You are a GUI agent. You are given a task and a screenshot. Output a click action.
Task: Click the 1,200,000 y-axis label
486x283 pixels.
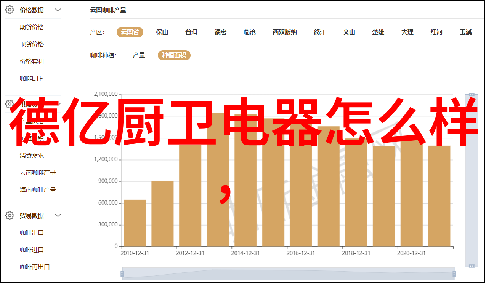(106, 159)
